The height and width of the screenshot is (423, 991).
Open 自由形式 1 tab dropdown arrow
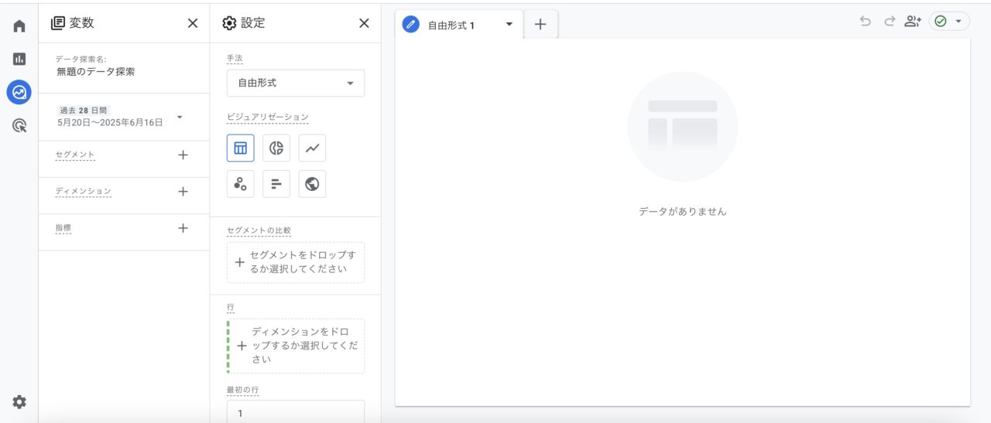click(x=509, y=25)
